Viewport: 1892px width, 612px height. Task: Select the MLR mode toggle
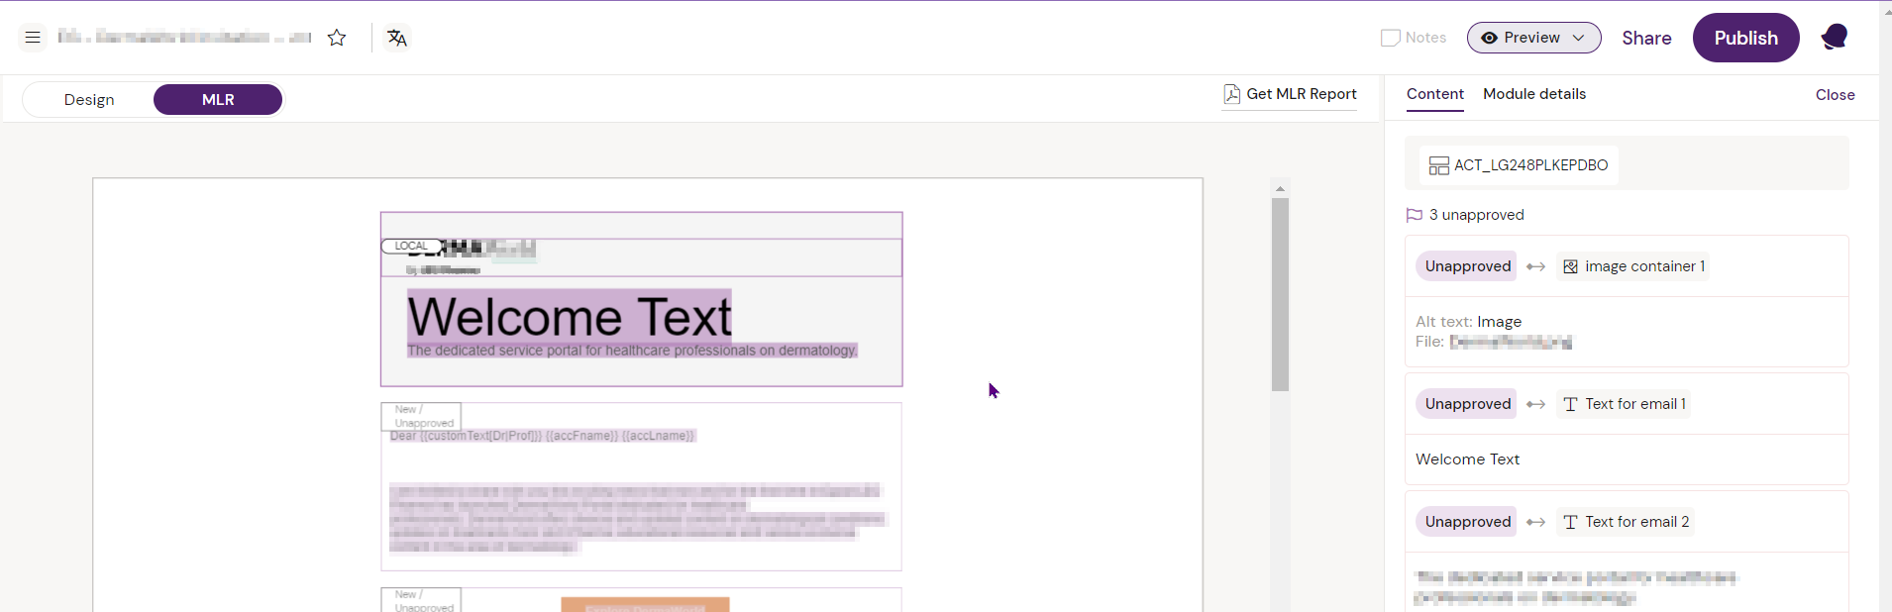click(x=218, y=100)
